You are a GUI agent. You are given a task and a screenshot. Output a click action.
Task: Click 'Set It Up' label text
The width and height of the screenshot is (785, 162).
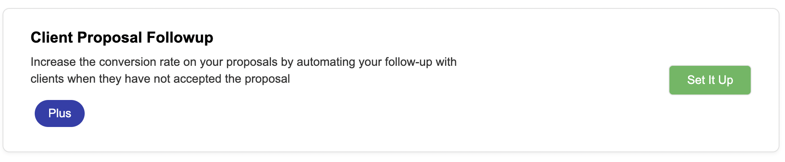tap(710, 80)
